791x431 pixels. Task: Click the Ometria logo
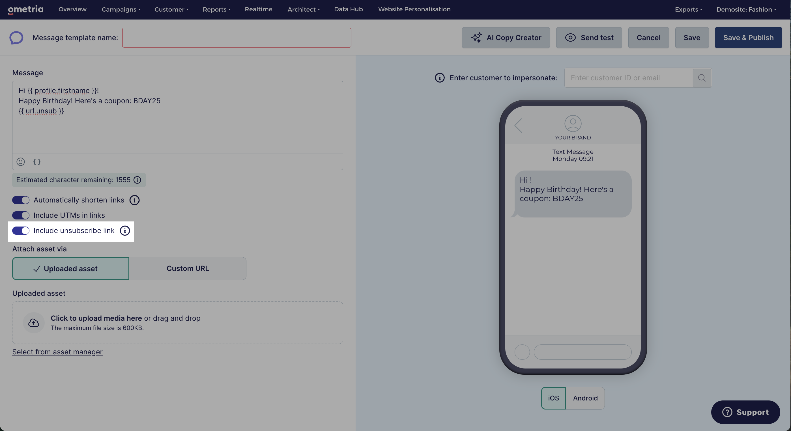25,9
